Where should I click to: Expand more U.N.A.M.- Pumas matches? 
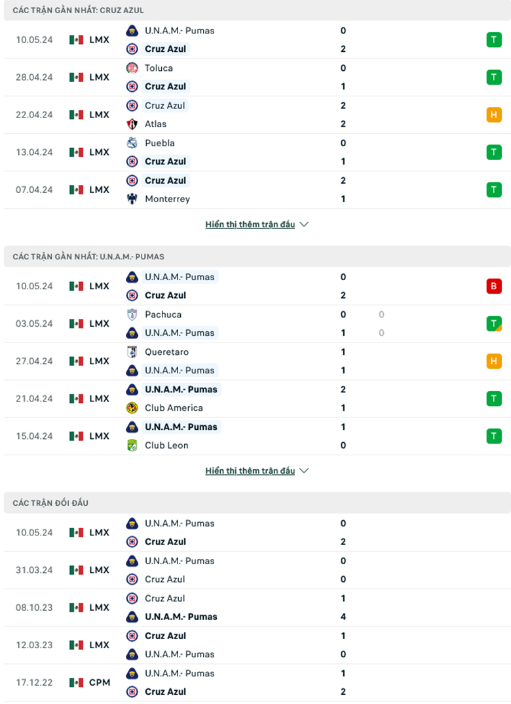click(256, 471)
